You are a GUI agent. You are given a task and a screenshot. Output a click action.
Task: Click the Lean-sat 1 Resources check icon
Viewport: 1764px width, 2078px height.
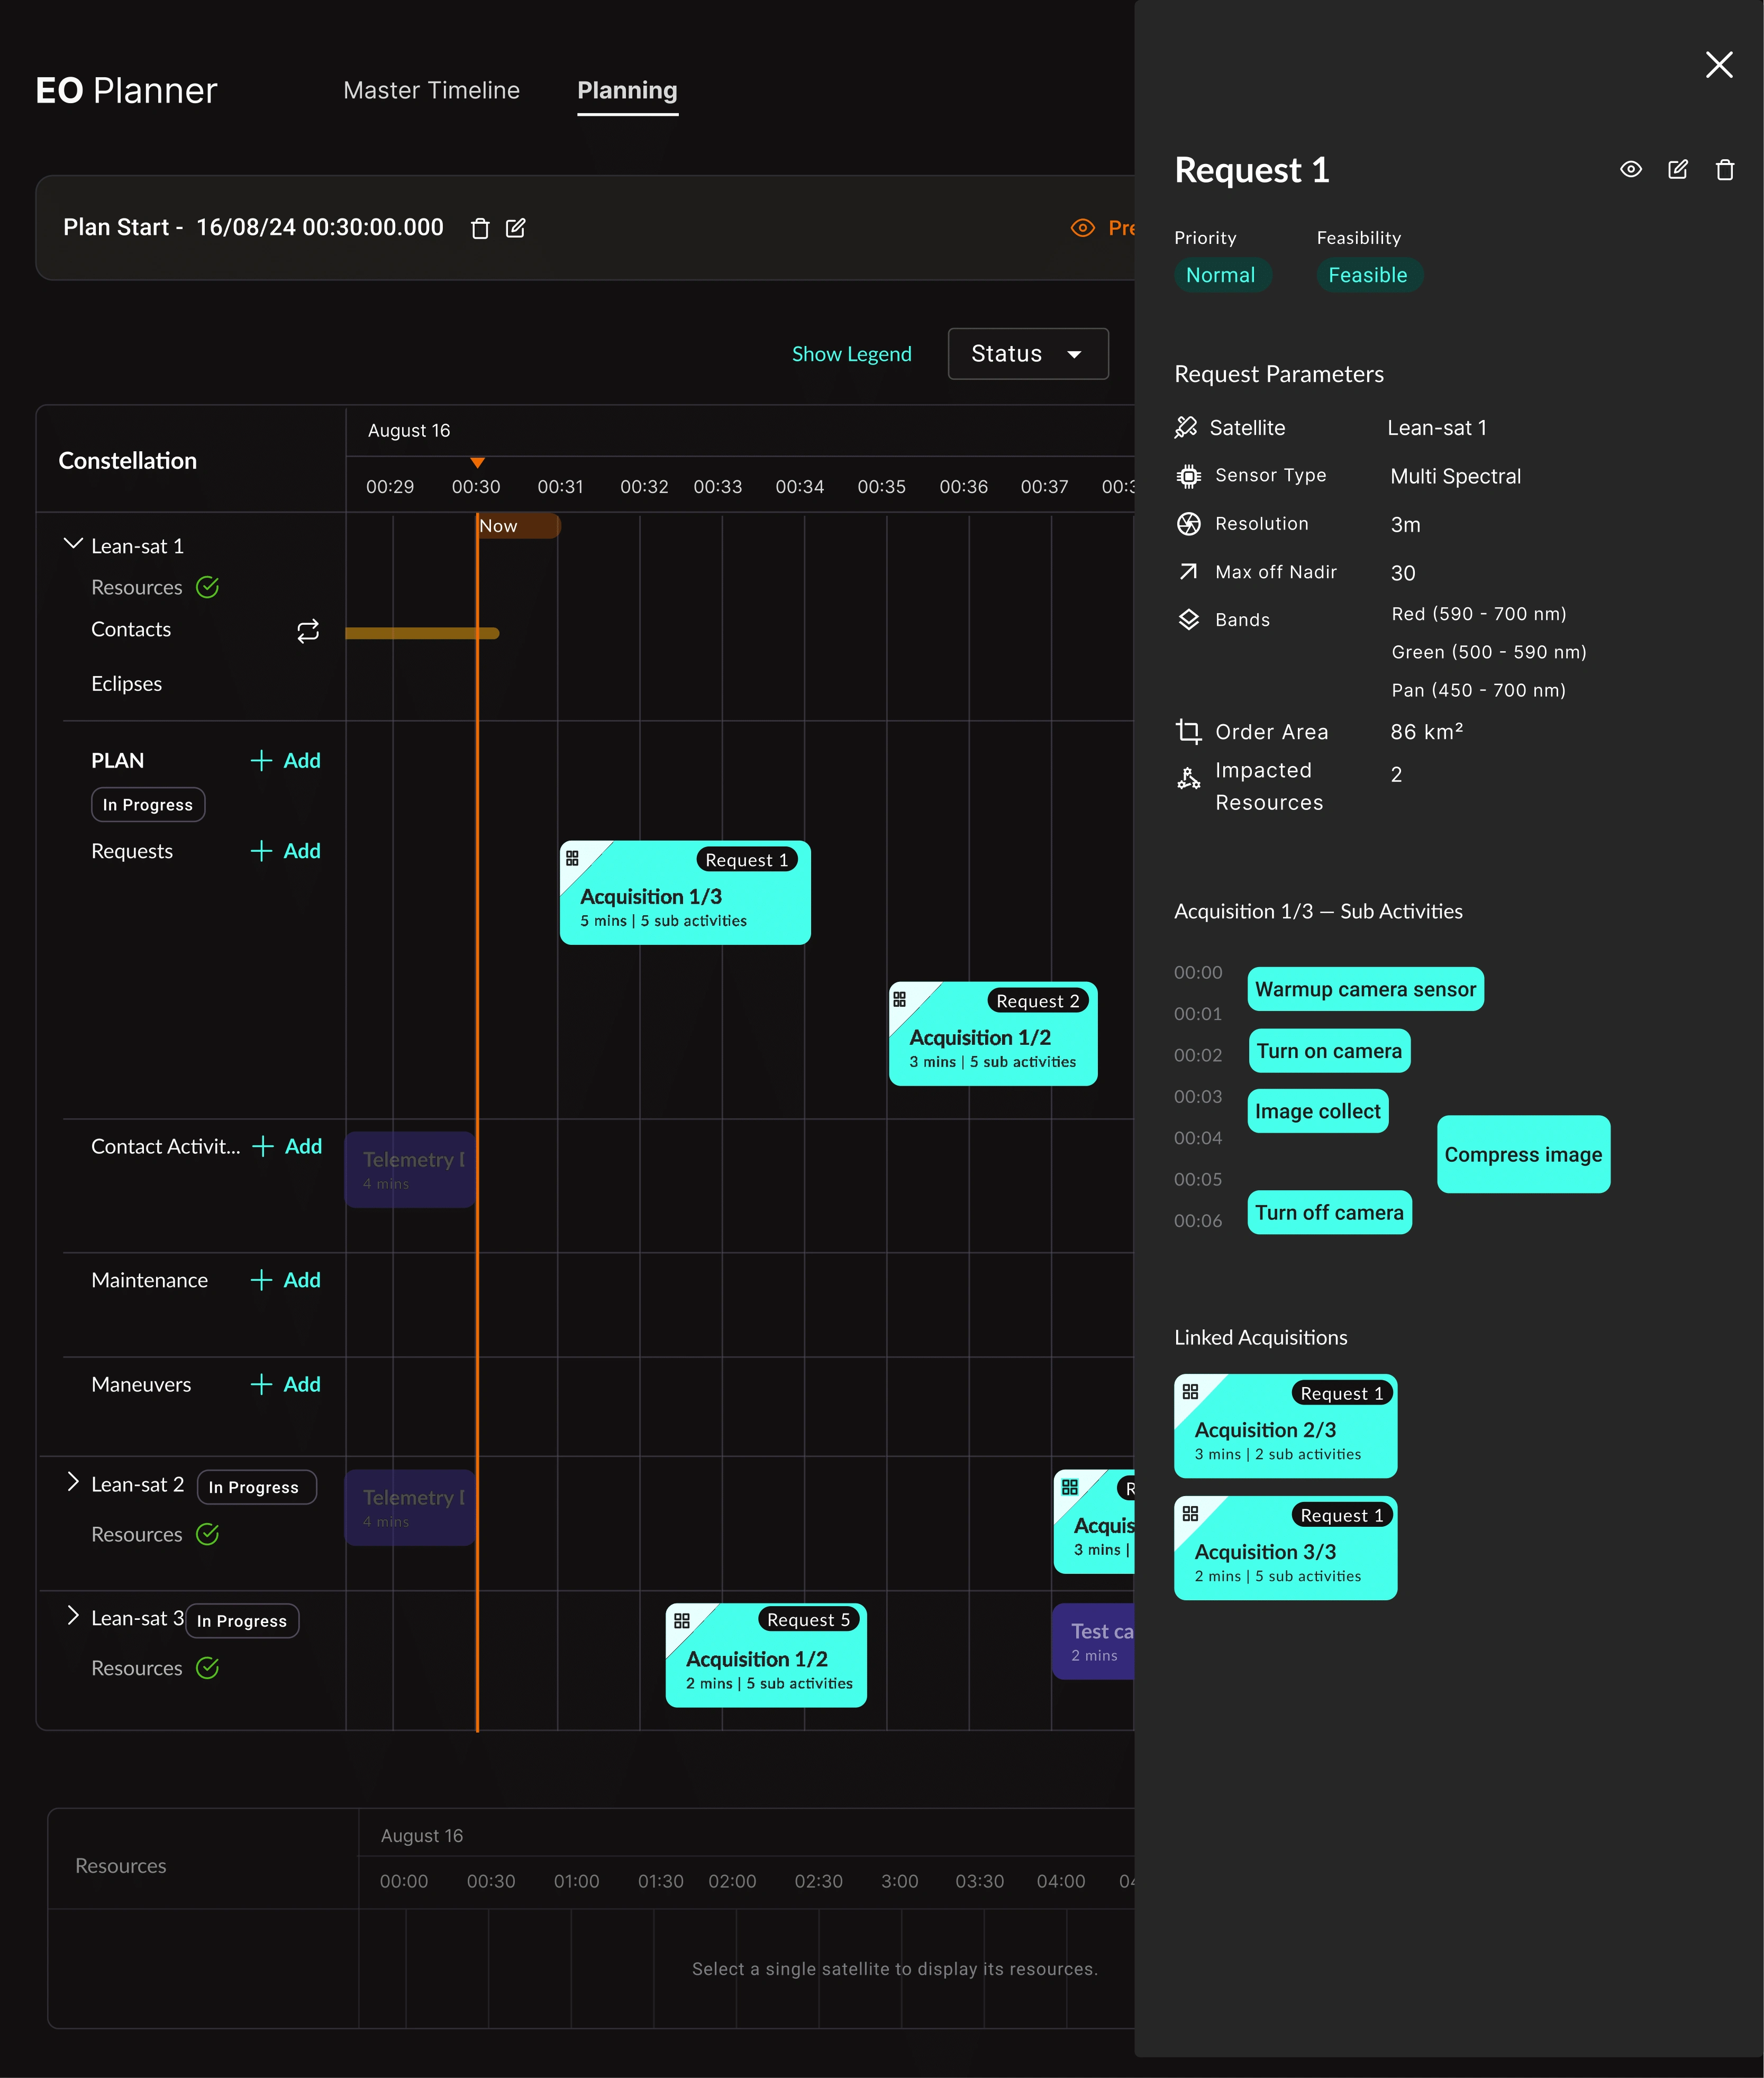click(208, 587)
